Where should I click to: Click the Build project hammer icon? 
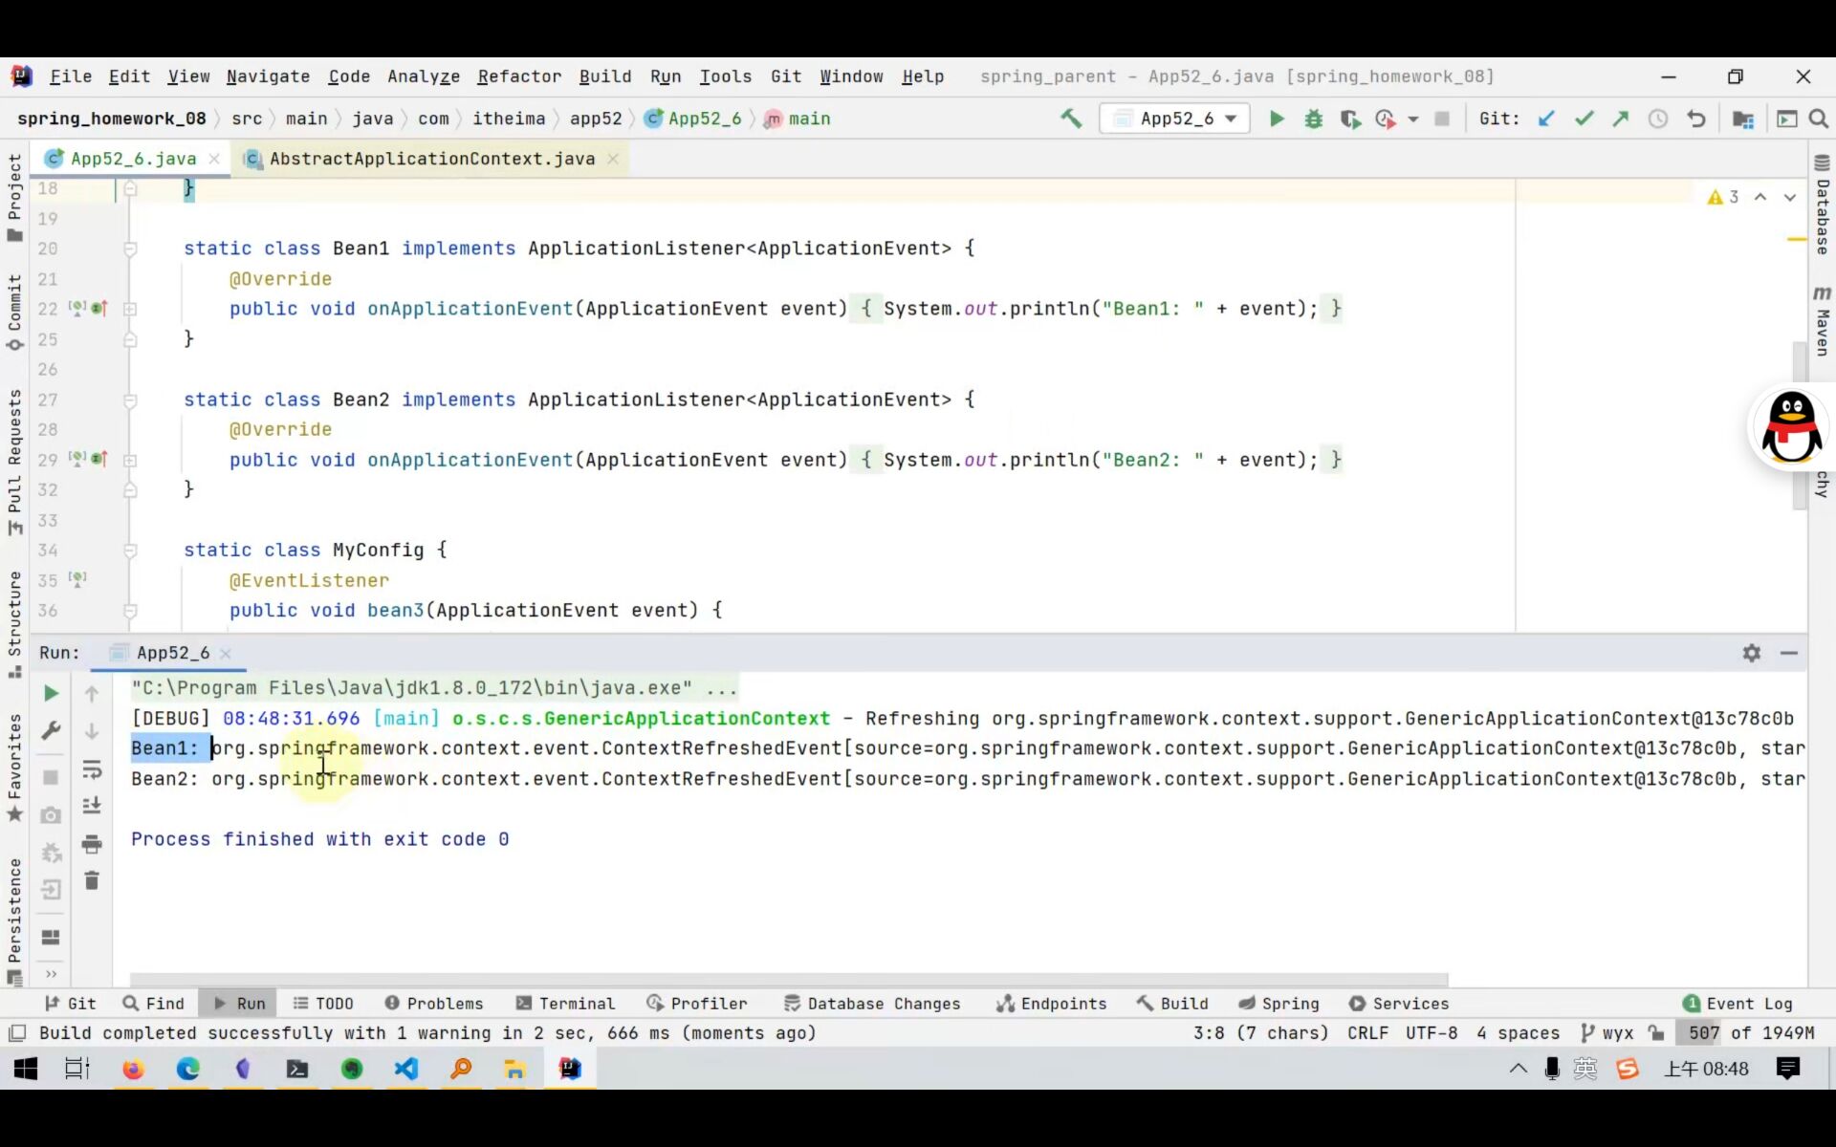point(1071,119)
